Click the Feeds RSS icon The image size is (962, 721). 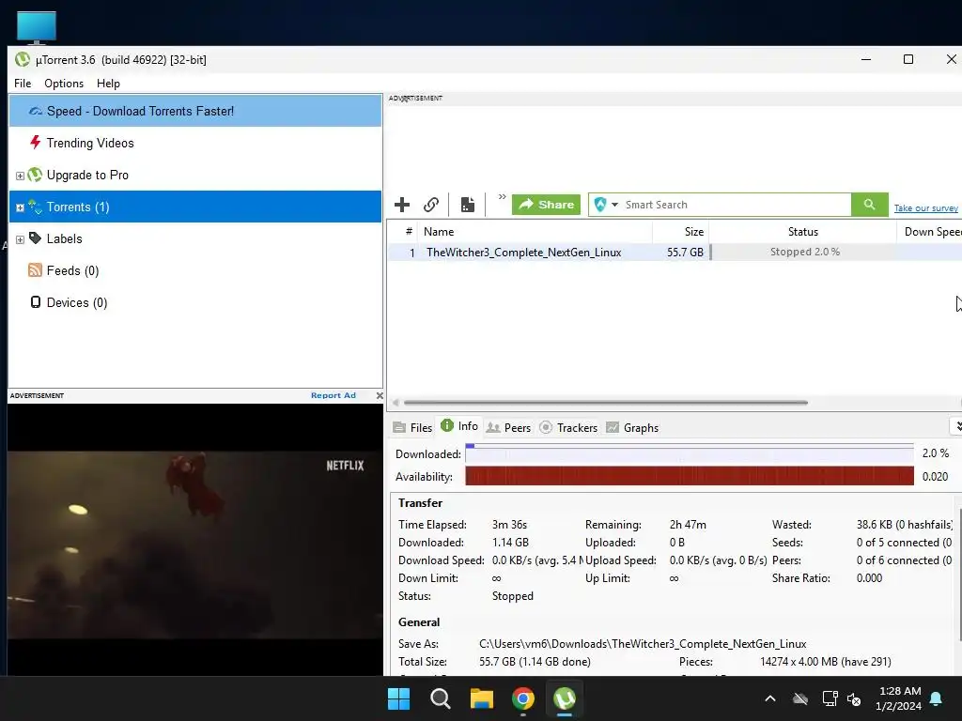pyautogui.click(x=35, y=269)
